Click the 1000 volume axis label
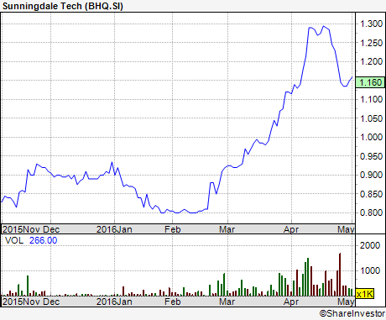The image size is (386, 320). pyautogui.click(x=370, y=270)
